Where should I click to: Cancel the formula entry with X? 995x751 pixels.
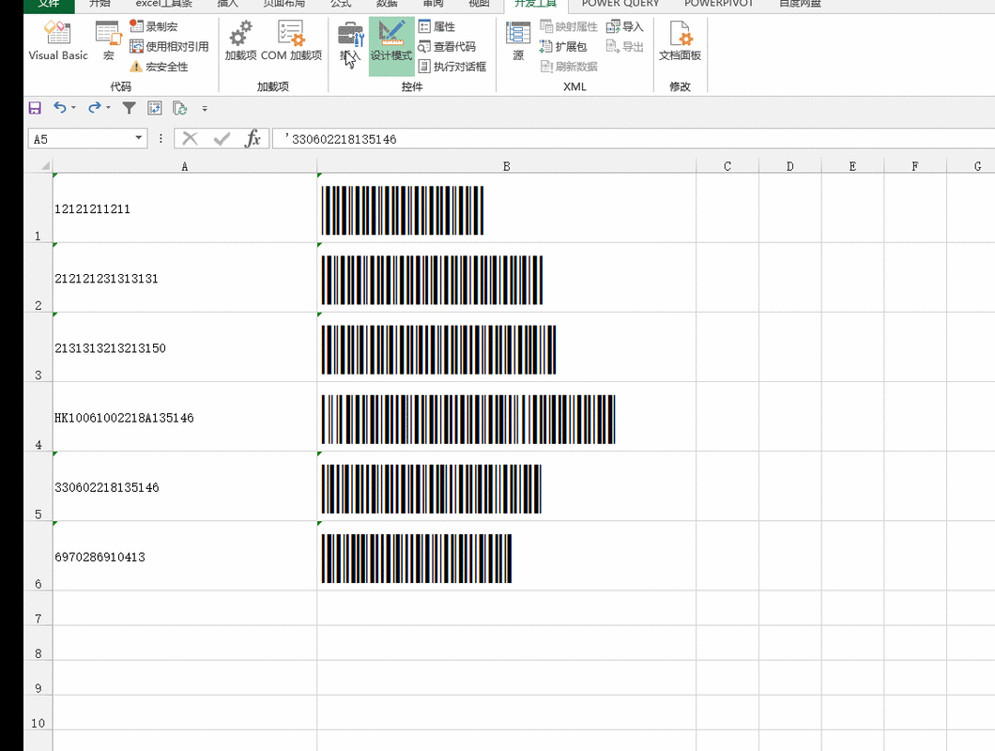(x=190, y=138)
